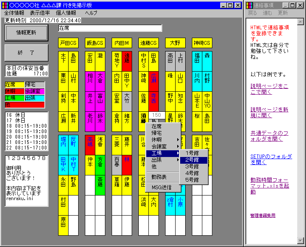
Task: Click 進む in the 連絡事項 window
Action: [x=268, y=13]
